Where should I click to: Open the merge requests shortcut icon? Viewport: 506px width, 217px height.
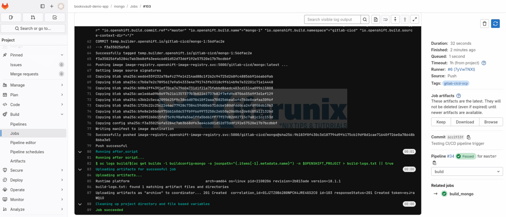pos(33,17)
